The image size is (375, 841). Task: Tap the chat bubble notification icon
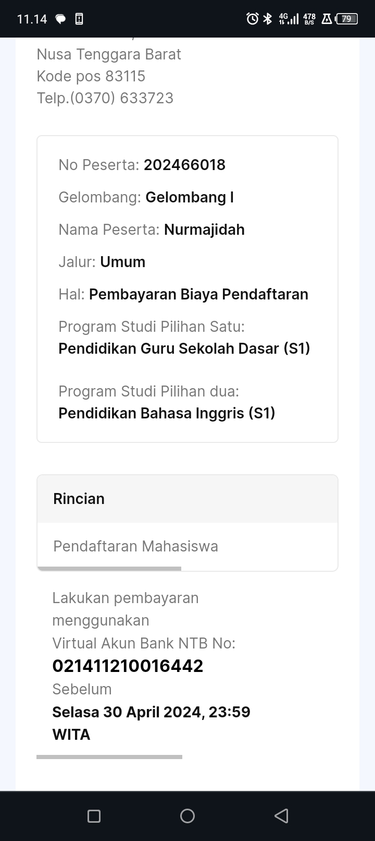61,19
